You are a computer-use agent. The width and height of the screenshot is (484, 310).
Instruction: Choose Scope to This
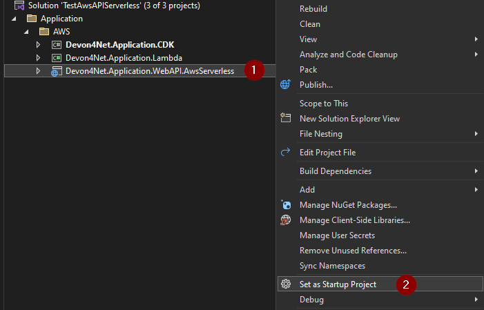click(x=324, y=104)
